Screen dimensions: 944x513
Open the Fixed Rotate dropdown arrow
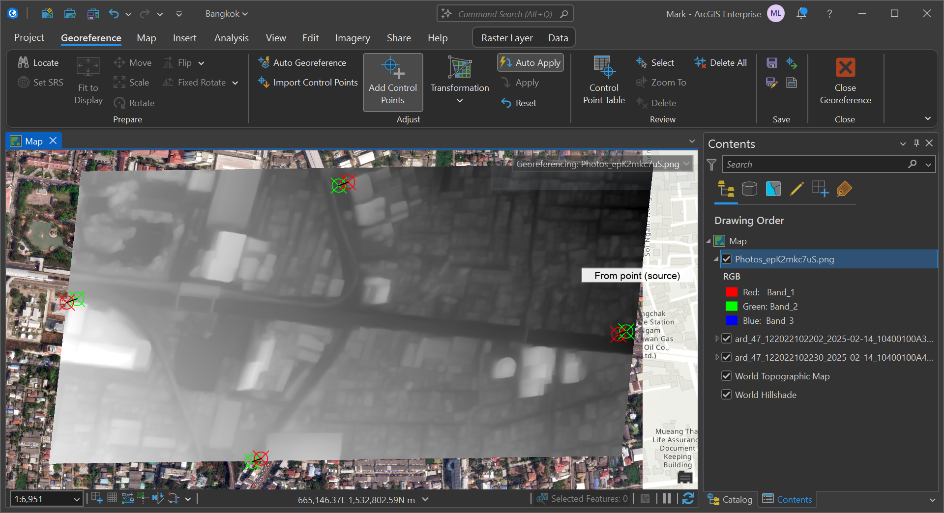[x=235, y=83]
